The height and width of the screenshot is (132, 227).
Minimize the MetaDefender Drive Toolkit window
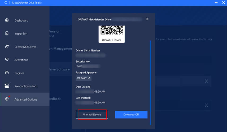pos(216,3)
